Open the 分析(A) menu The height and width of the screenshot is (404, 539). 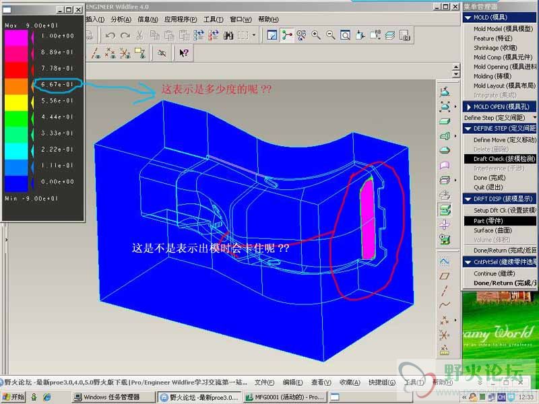[x=121, y=20]
